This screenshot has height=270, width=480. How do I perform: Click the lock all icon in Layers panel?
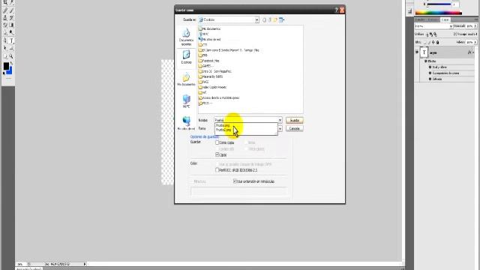coord(438,42)
